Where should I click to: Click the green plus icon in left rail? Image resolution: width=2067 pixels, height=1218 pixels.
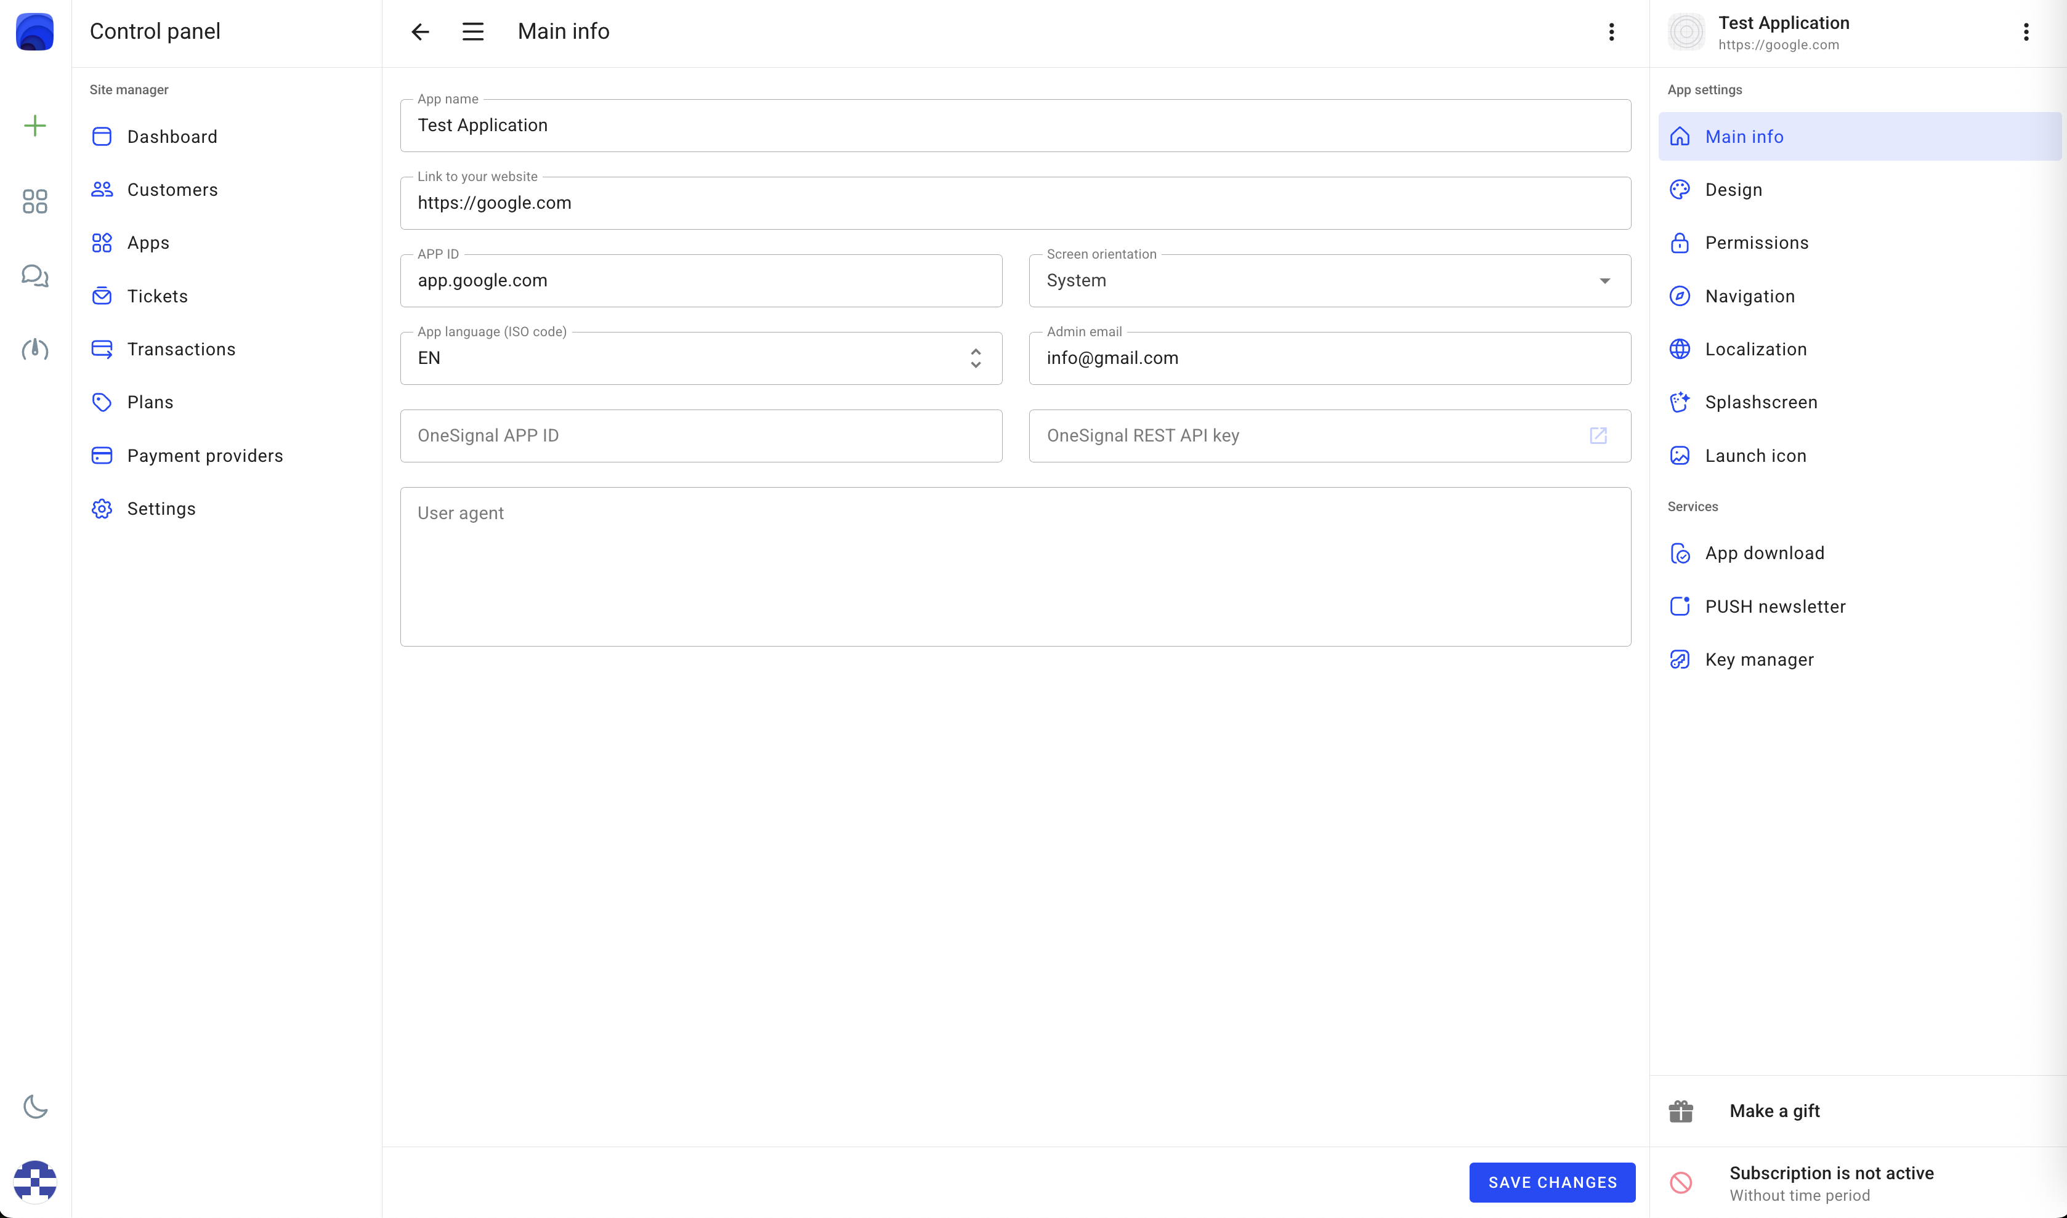pos(34,126)
